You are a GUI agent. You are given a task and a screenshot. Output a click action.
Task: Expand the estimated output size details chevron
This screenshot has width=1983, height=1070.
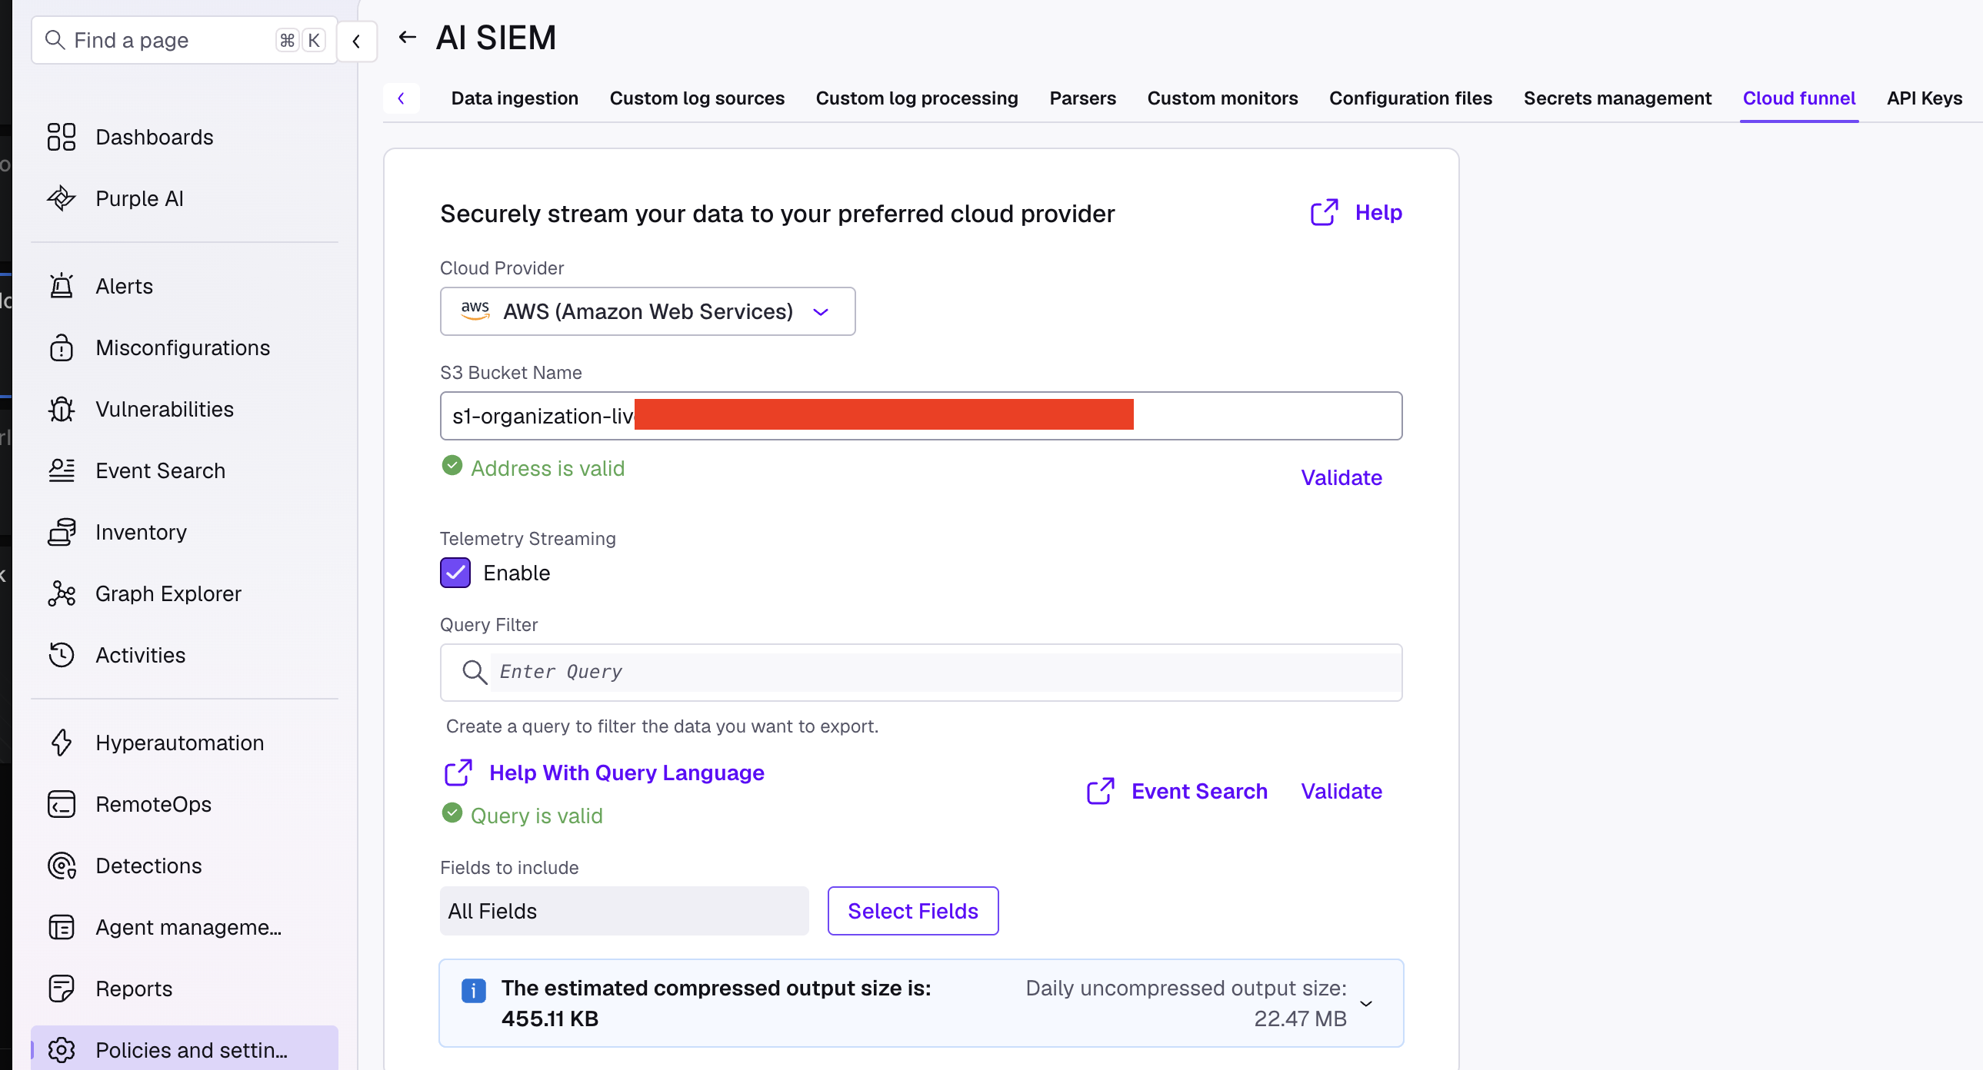(x=1366, y=1003)
